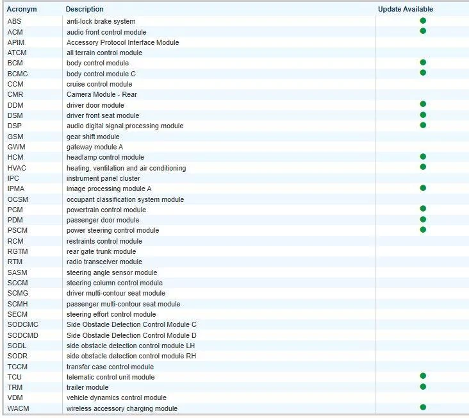Click the Description column header

(85, 9)
